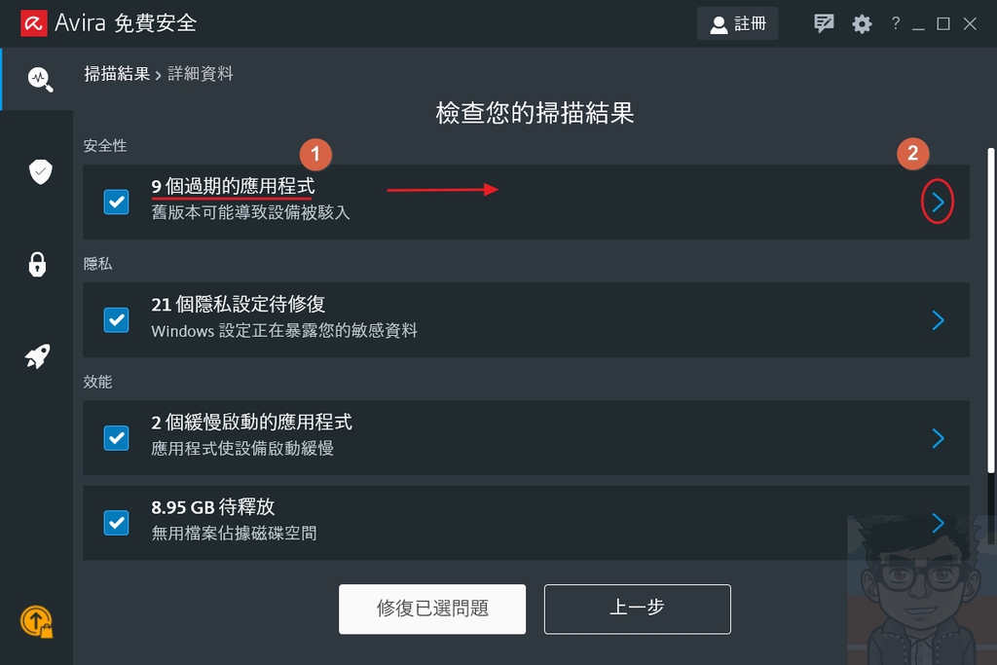Go back to 掃描結果 breadcrumb
Viewport: 997px width, 665px height.
tap(117, 74)
